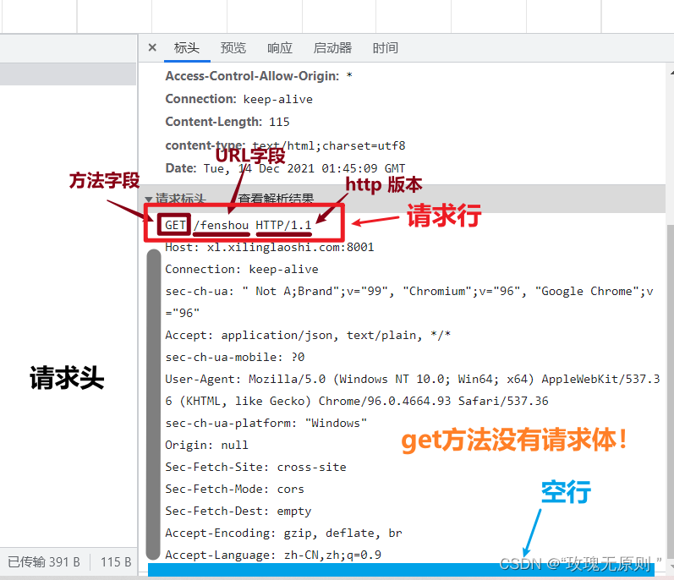Select the sec-ch-ua request header
This screenshot has width=674, height=580.
click(x=409, y=302)
